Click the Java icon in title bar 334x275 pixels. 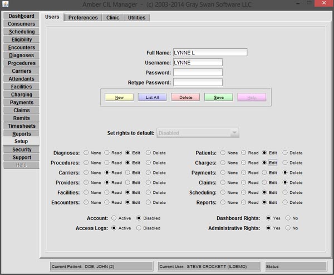coord(6,4)
